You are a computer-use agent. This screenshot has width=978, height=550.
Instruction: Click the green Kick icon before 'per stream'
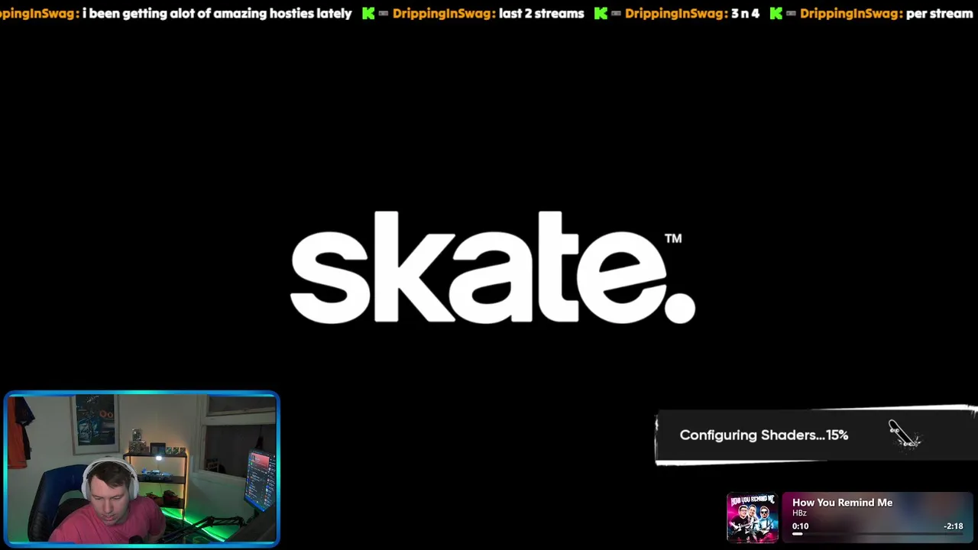tap(776, 13)
